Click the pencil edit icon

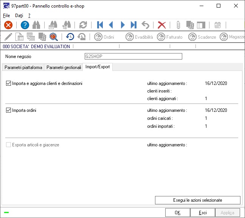pyautogui.click(x=8, y=37)
